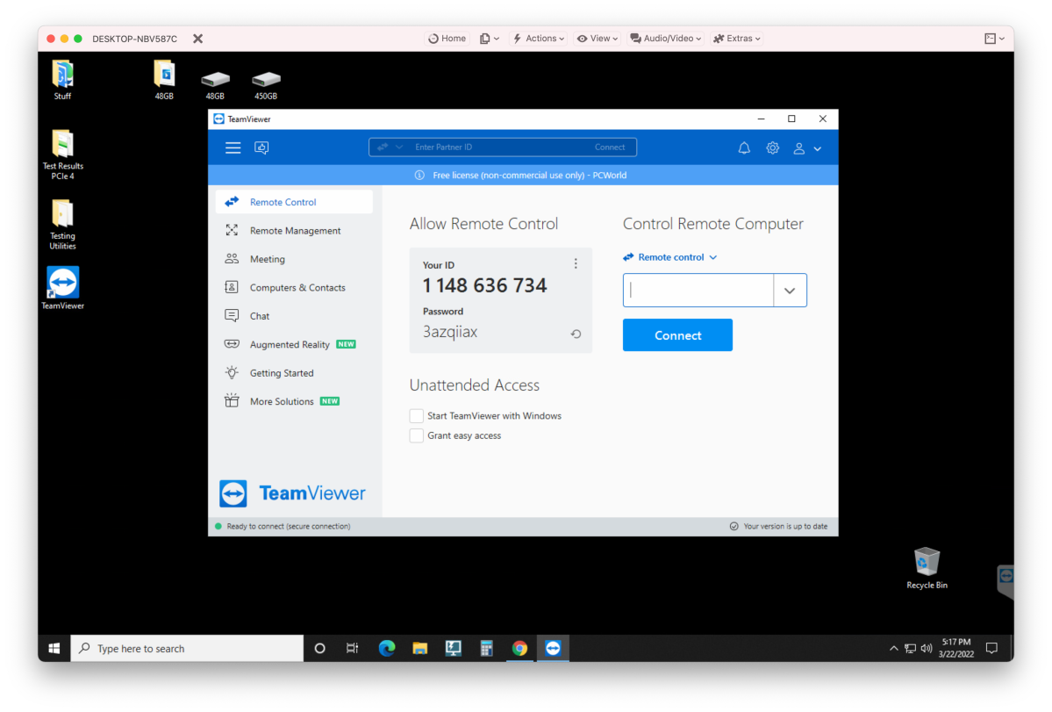The image size is (1052, 712).
Task: Open Google Chrome from taskbar
Action: (519, 648)
